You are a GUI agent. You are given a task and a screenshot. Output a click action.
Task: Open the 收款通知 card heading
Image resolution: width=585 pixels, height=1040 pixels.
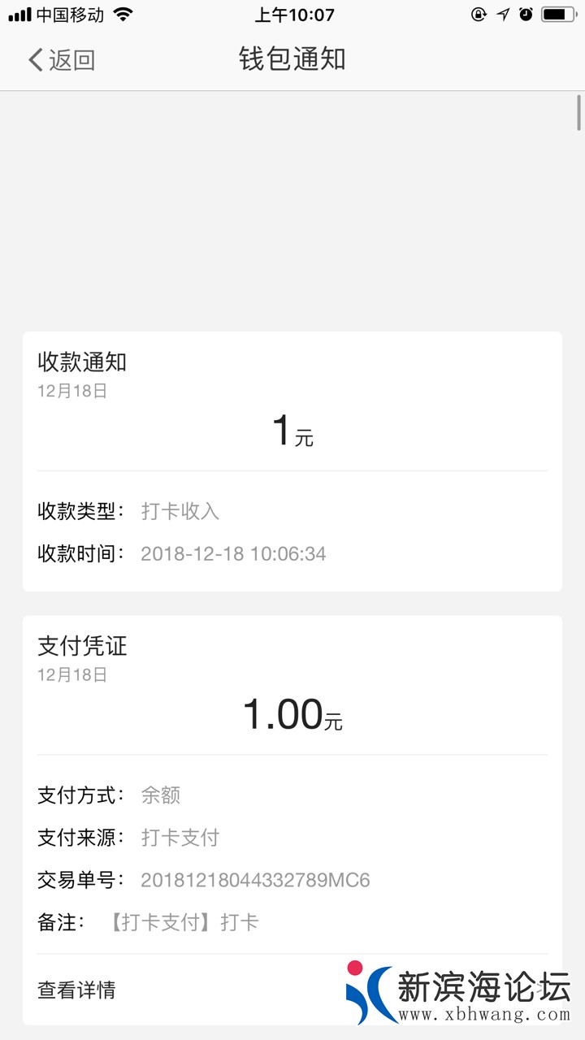pos(82,362)
